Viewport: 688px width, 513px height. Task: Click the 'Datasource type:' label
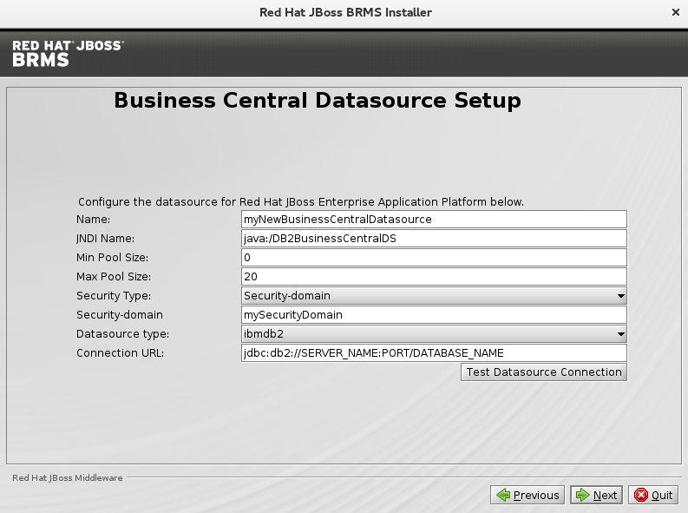tap(123, 334)
